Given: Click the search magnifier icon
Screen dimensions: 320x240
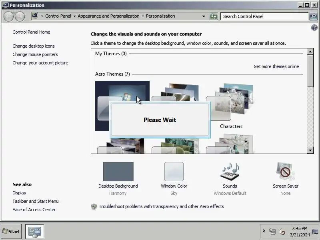Looking at the screenshot, I should click(313, 16).
